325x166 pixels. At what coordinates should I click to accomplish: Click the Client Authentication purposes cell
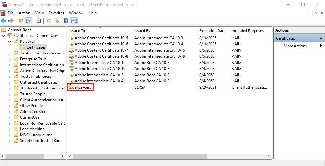tap(249, 87)
